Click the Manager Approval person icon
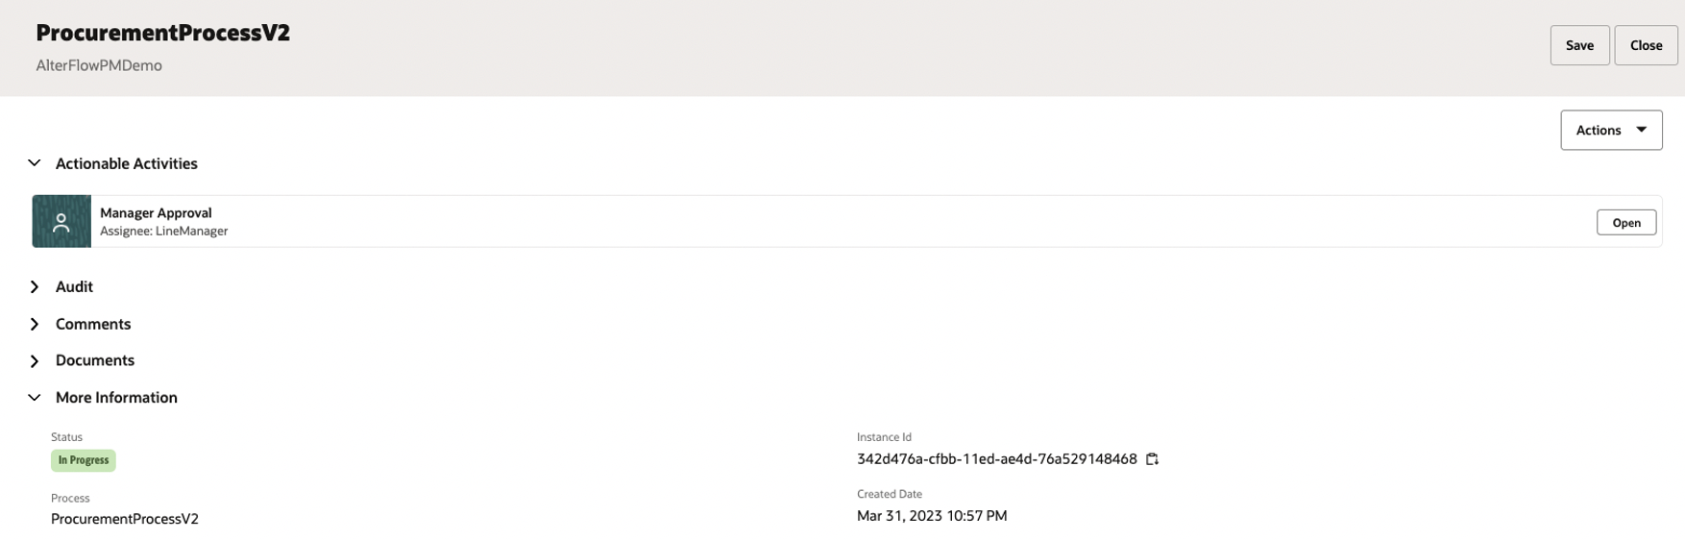1685x540 pixels. pos(61,222)
